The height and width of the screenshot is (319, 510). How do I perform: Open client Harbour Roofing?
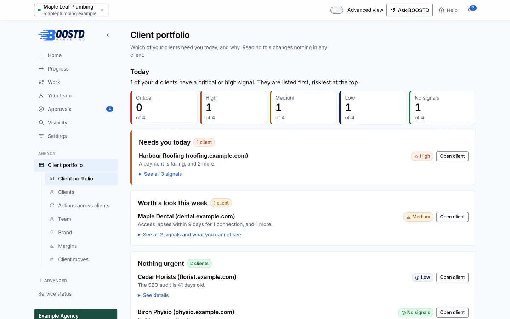[452, 156]
